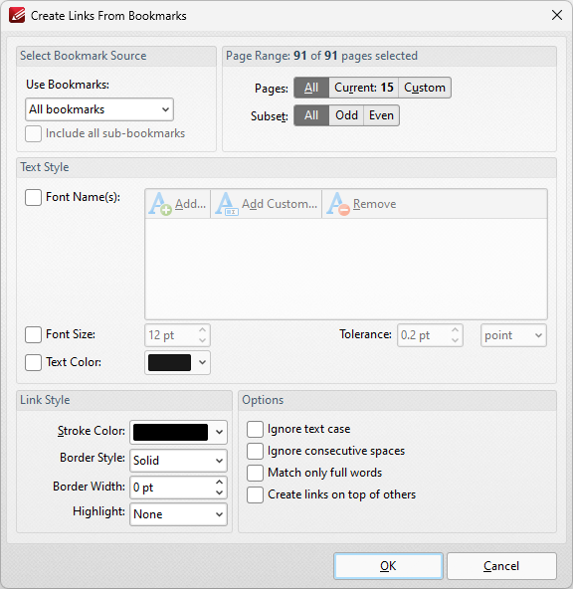Increase Border Width with up arrow
The height and width of the screenshot is (589, 573).
tap(220, 482)
